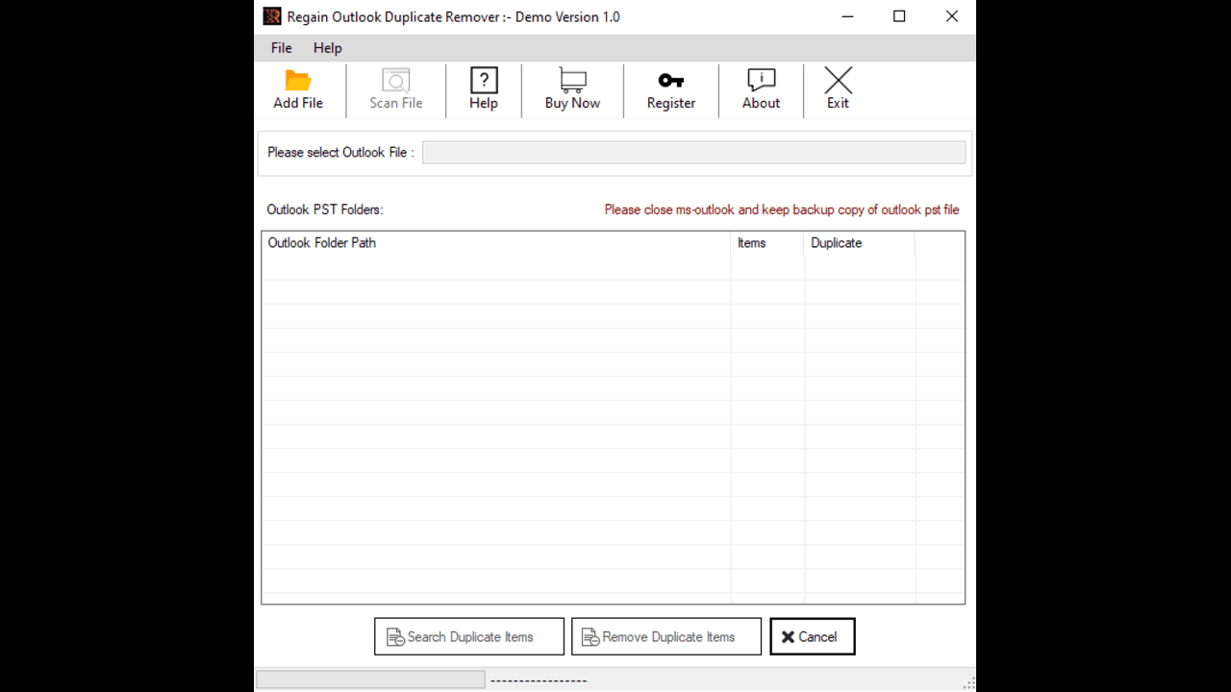The width and height of the screenshot is (1231, 692).
Task: Click the Outlook file path field
Action: tap(694, 152)
